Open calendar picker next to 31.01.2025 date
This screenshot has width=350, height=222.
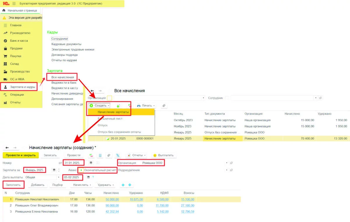(x=91, y=163)
